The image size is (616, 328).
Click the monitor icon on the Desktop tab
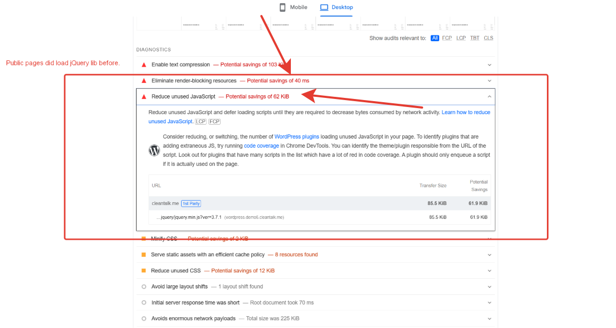(x=324, y=7)
